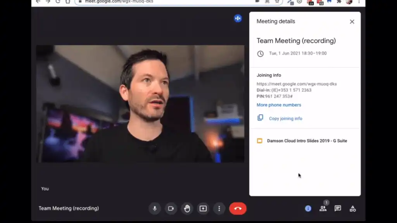Click the PIN 961 247 353# text
Screen dimensions: 397x223
[275, 96]
